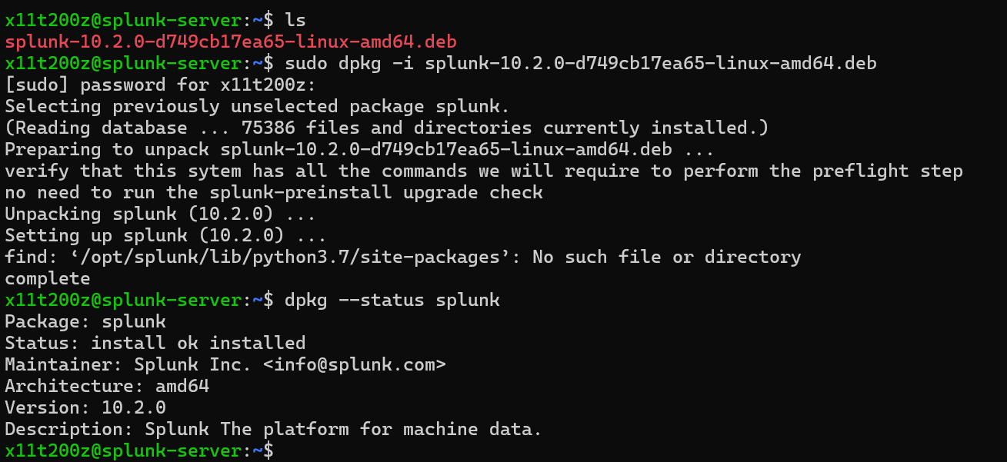
Task: Click the 'Architecture: amd64' line
Action: click(x=107, y=386)
